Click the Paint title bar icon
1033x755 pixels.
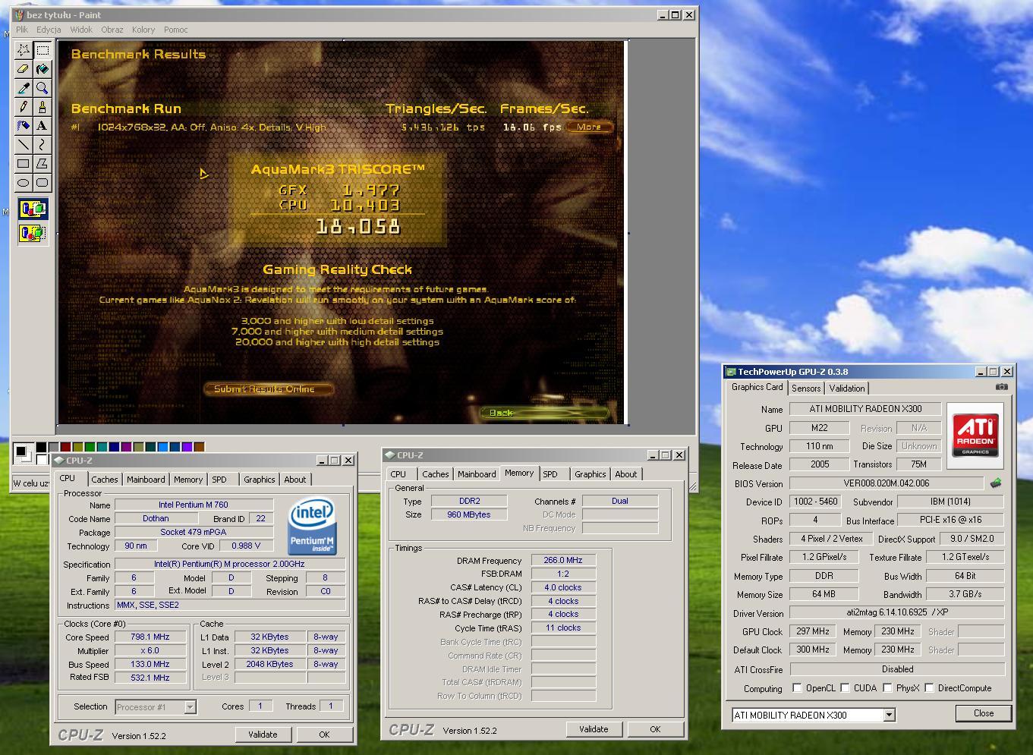19,14
